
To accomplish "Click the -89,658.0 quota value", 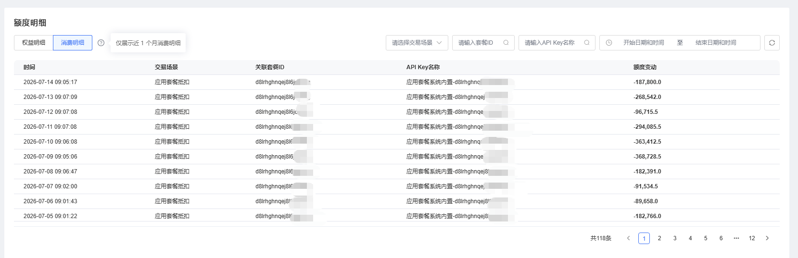I will [646, 201].
